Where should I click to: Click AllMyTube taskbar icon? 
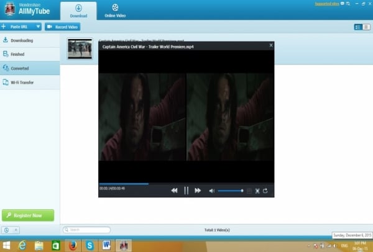124,245
